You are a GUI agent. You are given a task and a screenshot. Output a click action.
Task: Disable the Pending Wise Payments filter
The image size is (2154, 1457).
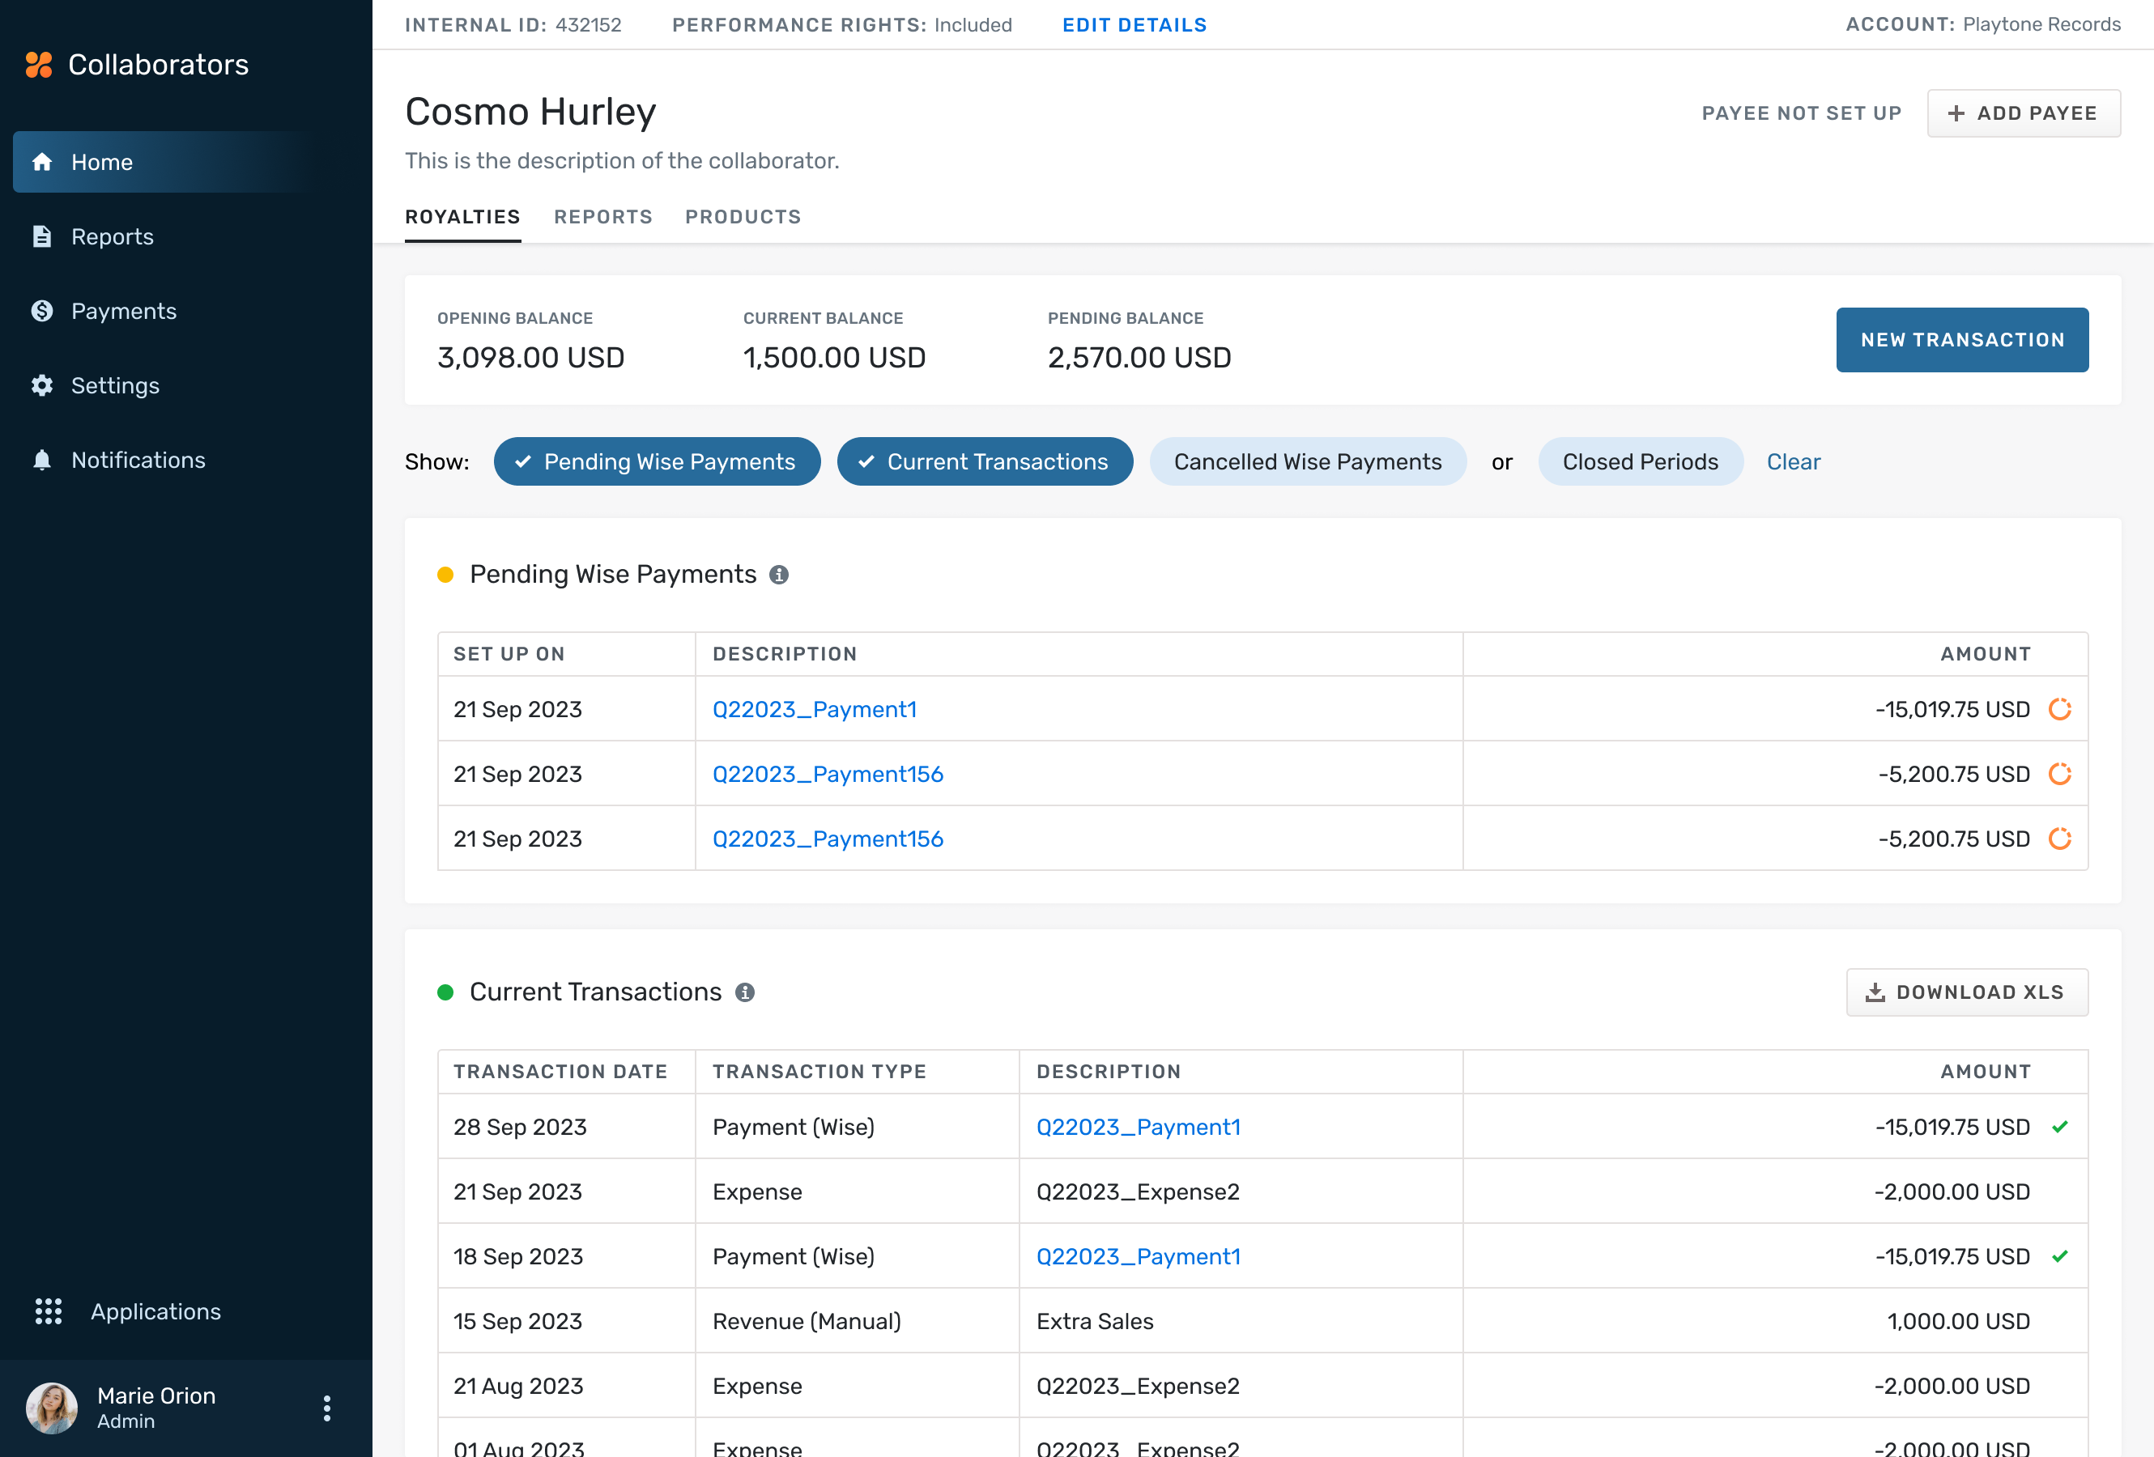pyautogui.click(x=656, y=461)
